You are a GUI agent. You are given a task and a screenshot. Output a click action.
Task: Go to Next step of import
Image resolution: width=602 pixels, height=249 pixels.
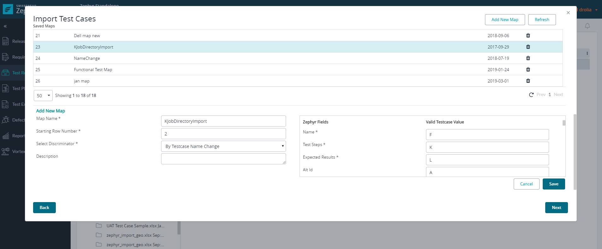[556, 208]
